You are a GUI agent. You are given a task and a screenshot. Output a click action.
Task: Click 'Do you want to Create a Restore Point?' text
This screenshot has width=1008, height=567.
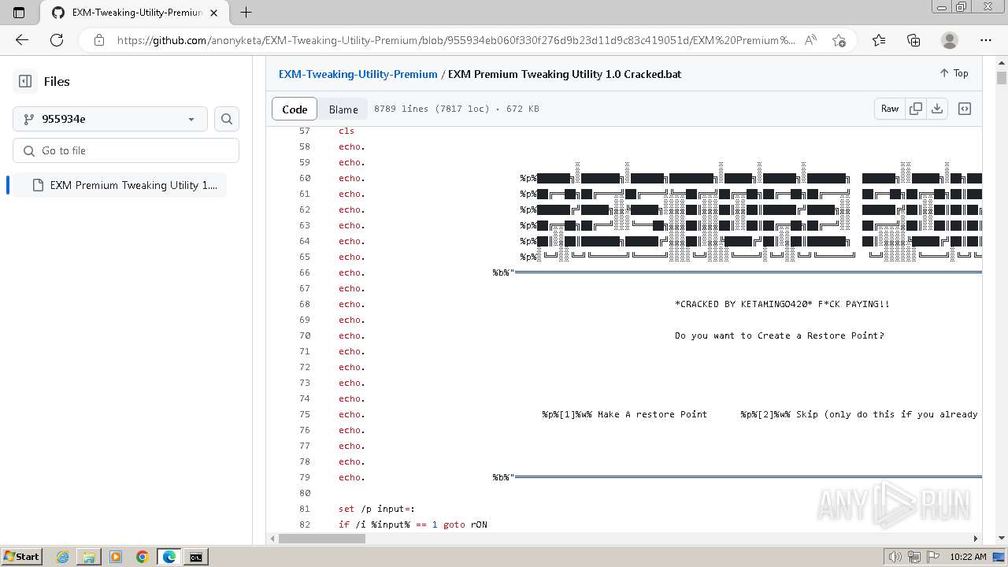click(x=779, y=335)
